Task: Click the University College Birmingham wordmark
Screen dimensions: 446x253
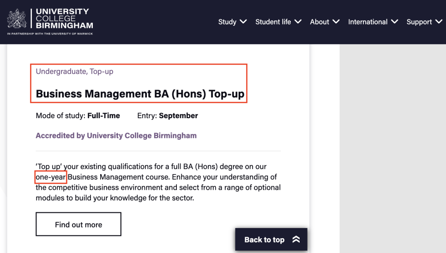Action: (x=64, y=18)
